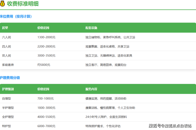The width and height of the screenshot is (196, 130).
Task: Click the 搜狐号@搜狐焦点白银站 watermark
Action: [x=170, y=126]
